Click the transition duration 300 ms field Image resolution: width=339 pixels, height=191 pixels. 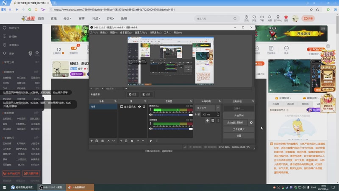[x=208, y=114]
